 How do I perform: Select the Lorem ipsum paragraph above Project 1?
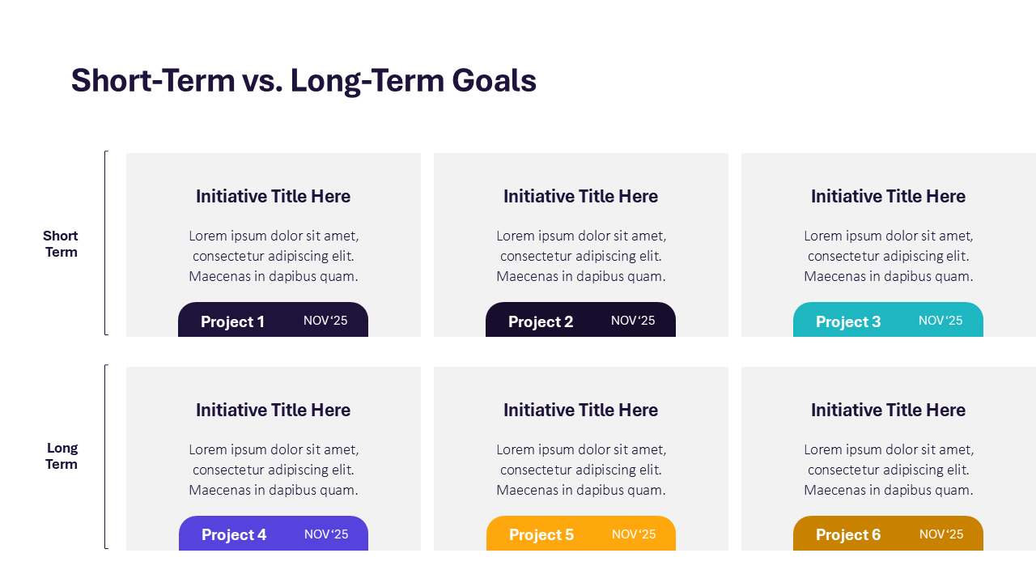[x=273, y=256]
